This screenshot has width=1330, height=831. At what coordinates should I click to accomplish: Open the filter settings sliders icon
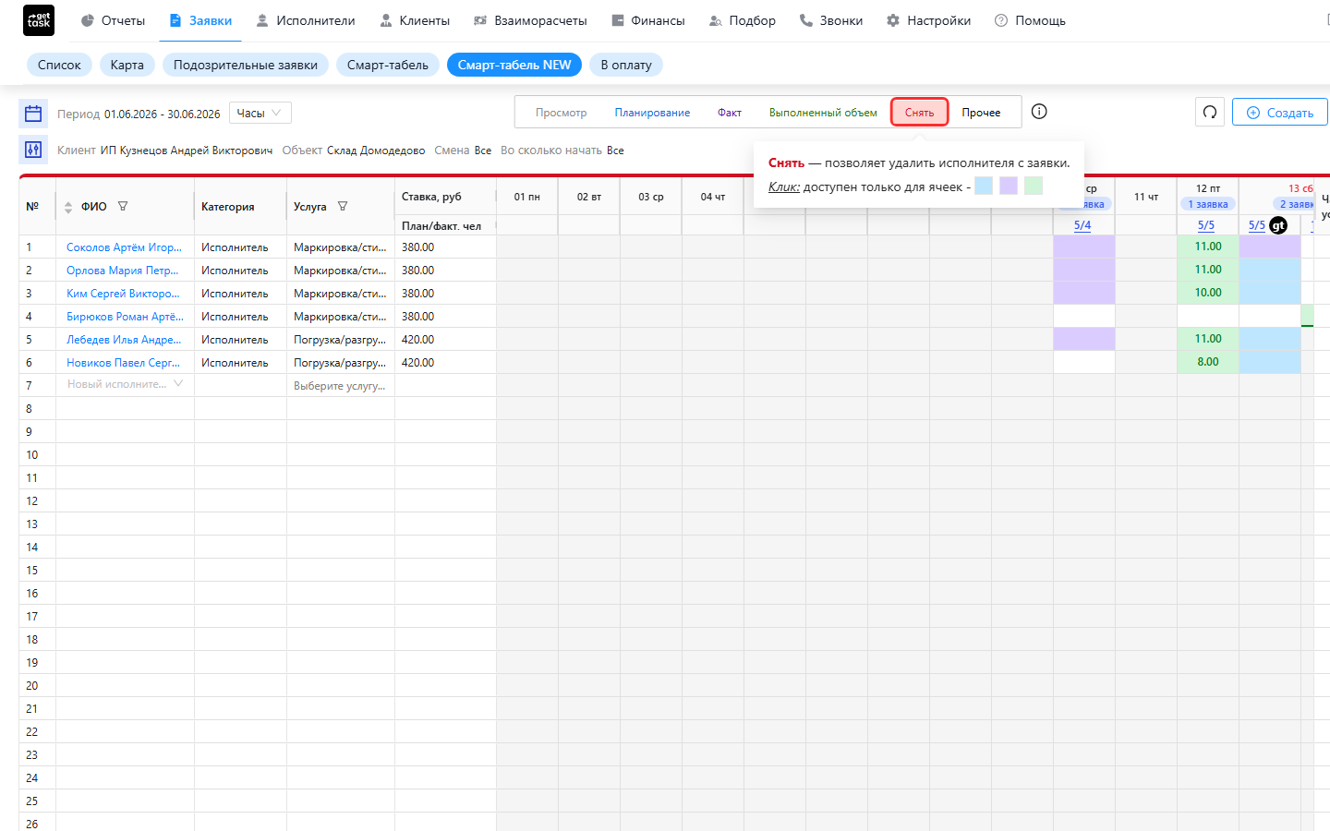pos(33,150)
